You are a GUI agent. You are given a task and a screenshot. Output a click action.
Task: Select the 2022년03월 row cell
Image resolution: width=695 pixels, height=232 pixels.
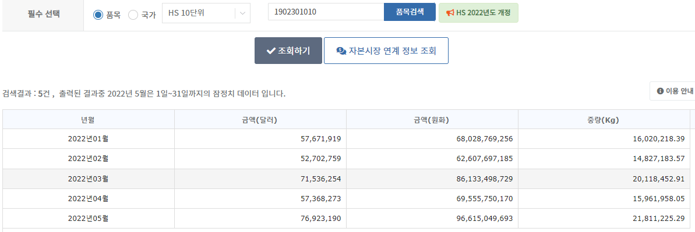[88, 179]
